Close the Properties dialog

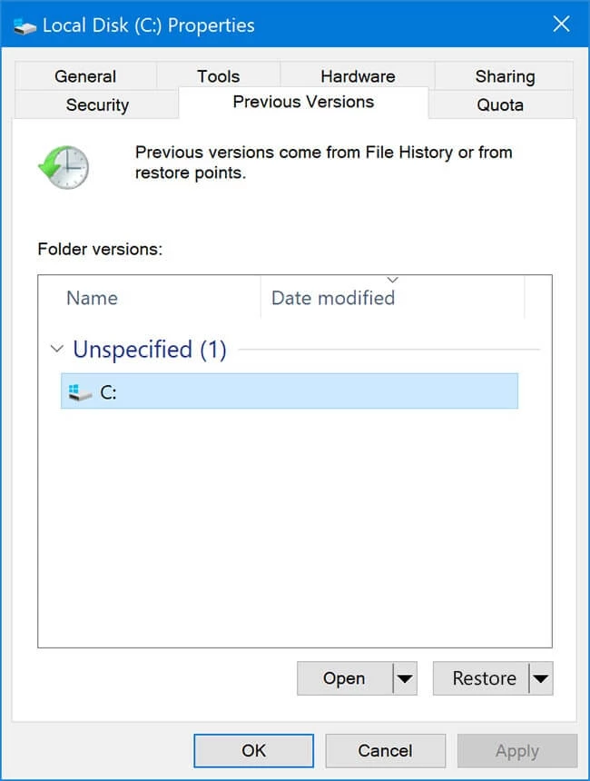pos(561,24)
